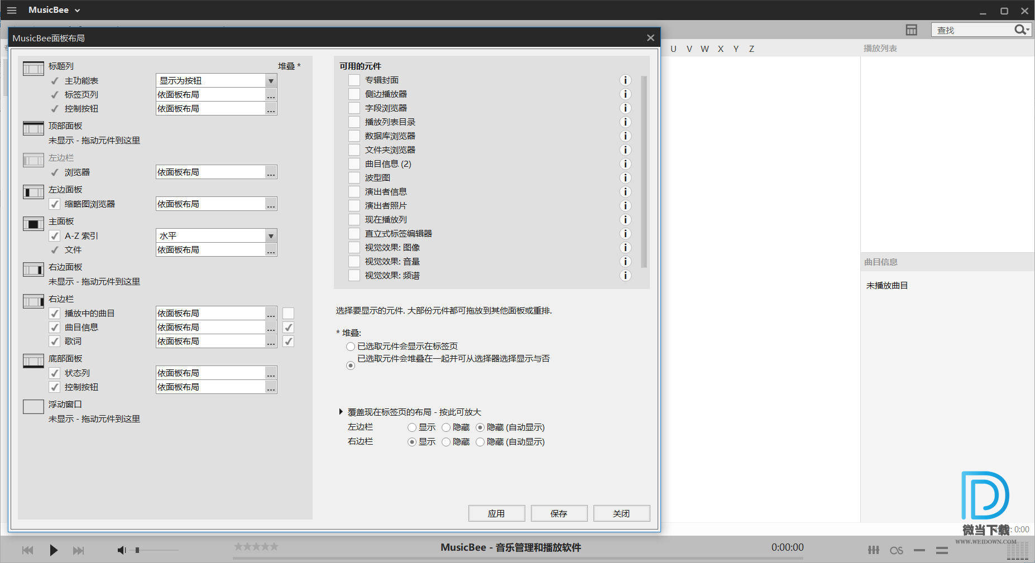
Task: Show info for 演出者照片 element
Action: click(x=625, y=206)
